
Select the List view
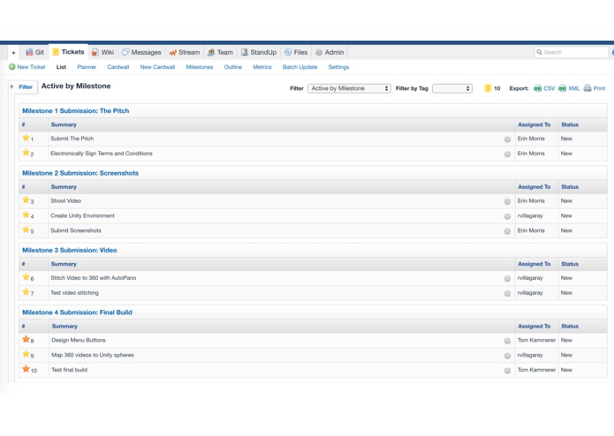[61, 67]
